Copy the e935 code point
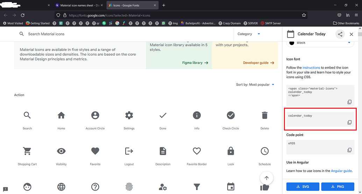Image resolution: width=362 pixels, height=194 pixels. point(349,150)
